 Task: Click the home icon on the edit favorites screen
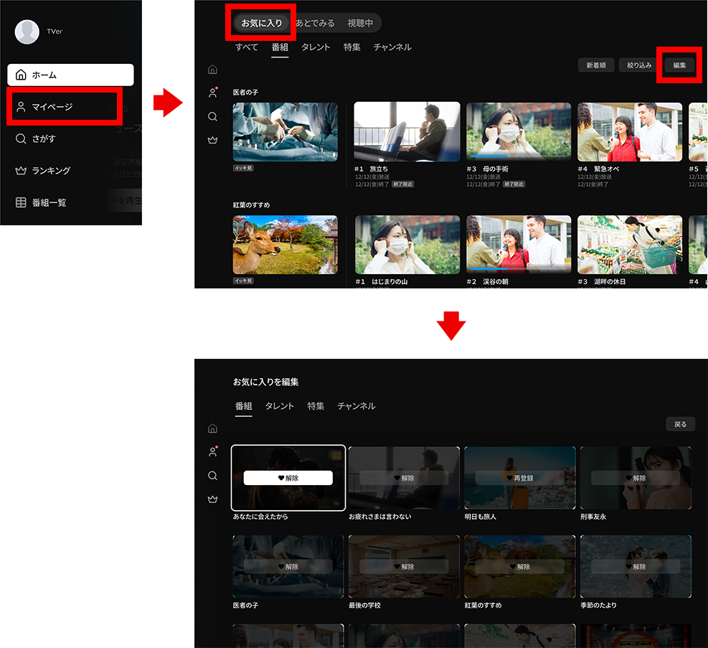coord(212,428)
